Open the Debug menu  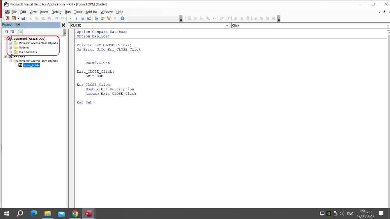(56, 12)
